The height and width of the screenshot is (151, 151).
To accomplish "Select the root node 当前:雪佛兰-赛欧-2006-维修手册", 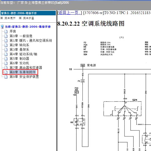I will pyautogui.click(x=28, y=27).
